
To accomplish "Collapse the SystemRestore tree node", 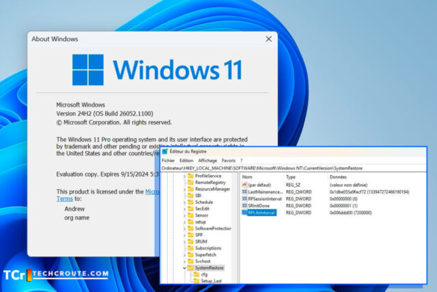I will coord(184,268).
